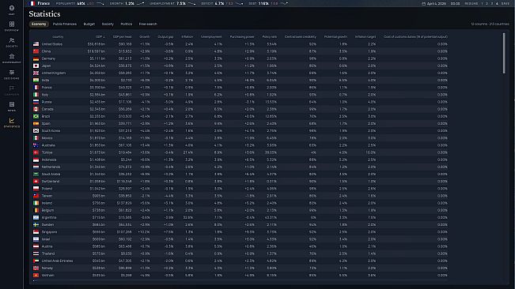Viewport: 515px width, 289px height.
Task: Click the India flag icon
Action: tap(36, 80)
